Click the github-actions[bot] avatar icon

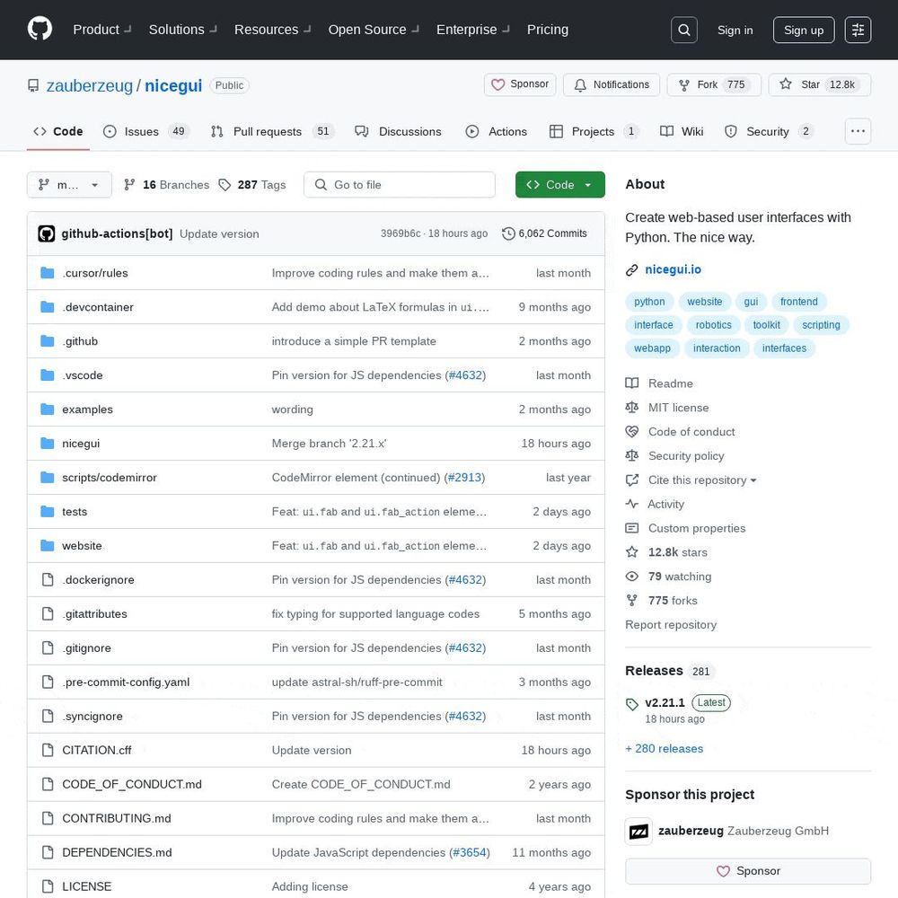click(x=47, y=233)
